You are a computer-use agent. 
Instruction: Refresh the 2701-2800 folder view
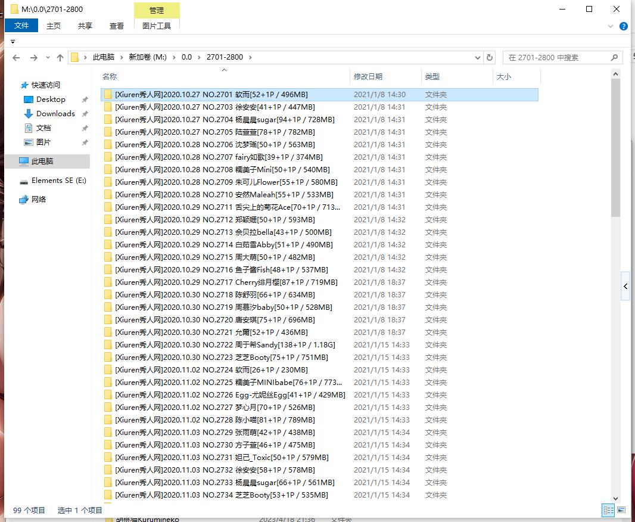click(489, 58)
